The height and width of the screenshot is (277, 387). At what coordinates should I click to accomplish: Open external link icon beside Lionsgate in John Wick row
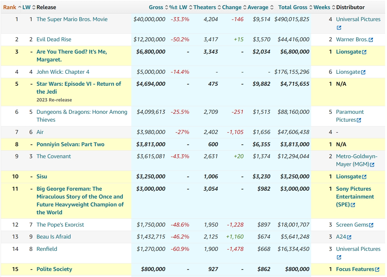(363, 72)
